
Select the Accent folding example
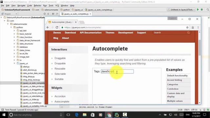pos(175,80)
